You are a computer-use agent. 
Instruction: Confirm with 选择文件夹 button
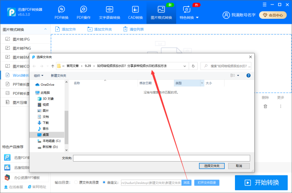pos(212,166)
